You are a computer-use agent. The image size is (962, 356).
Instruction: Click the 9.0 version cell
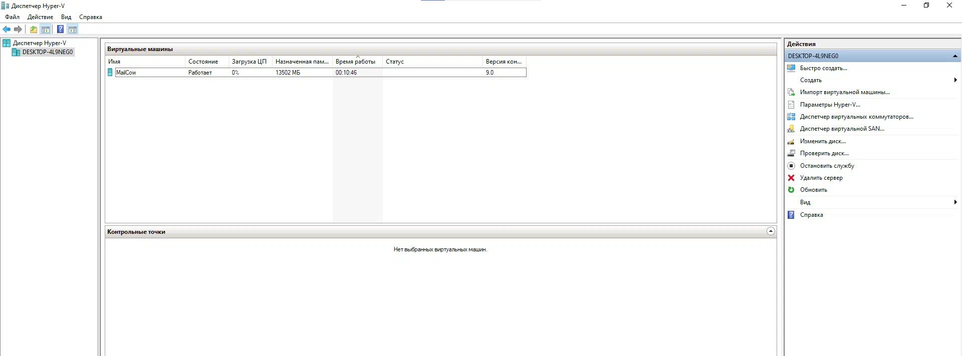pos(490,73)
